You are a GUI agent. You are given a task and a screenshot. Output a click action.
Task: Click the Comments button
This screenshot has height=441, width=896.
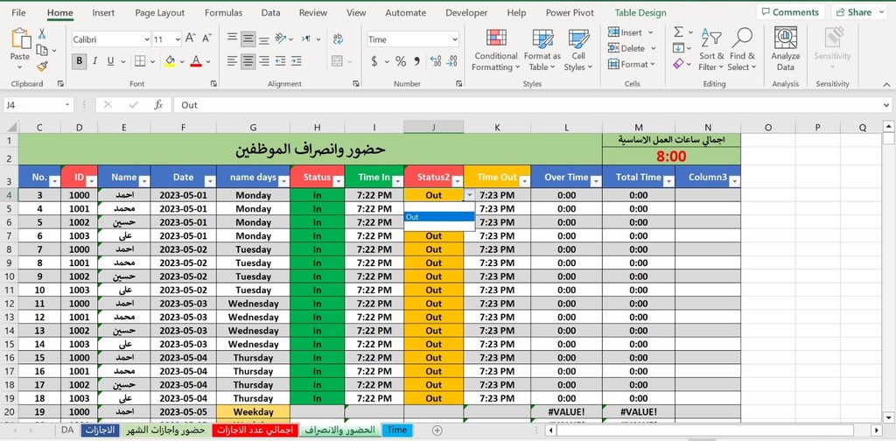click(790, 12)
